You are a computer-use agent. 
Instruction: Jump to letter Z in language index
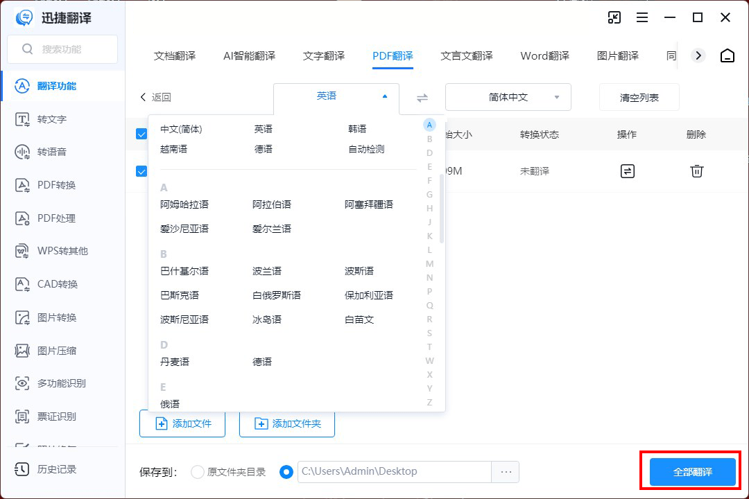click(429, 402)
